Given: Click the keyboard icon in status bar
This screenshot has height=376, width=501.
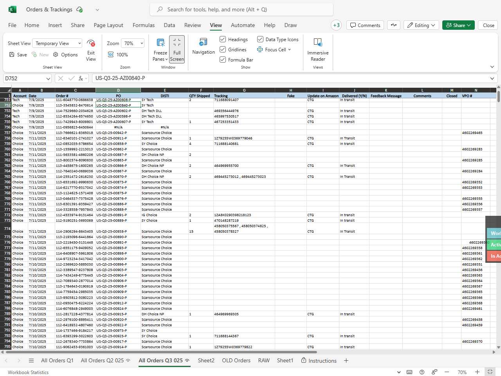Looking at the screenshot, I should [x=409, y=372].
